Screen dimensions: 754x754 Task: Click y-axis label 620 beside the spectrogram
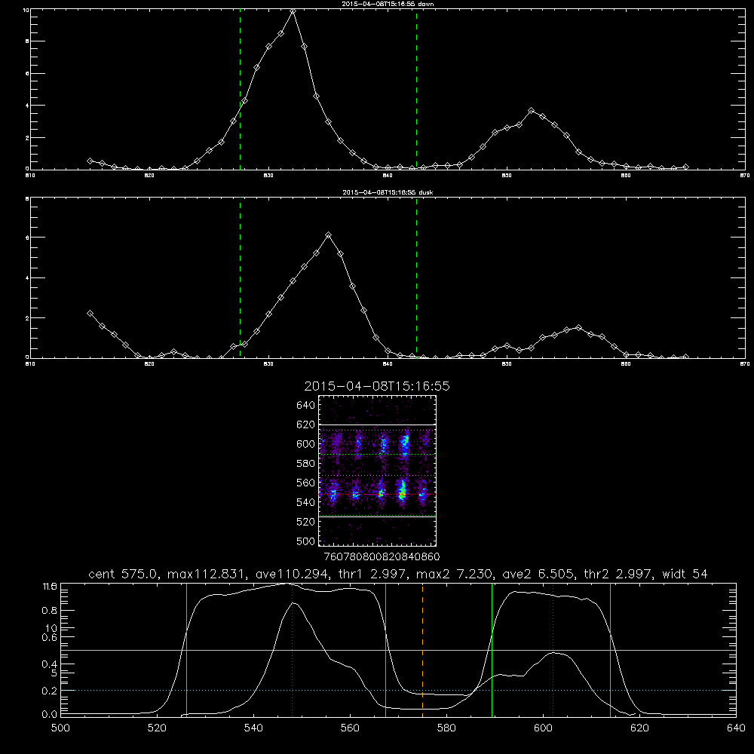pos(306,425)
